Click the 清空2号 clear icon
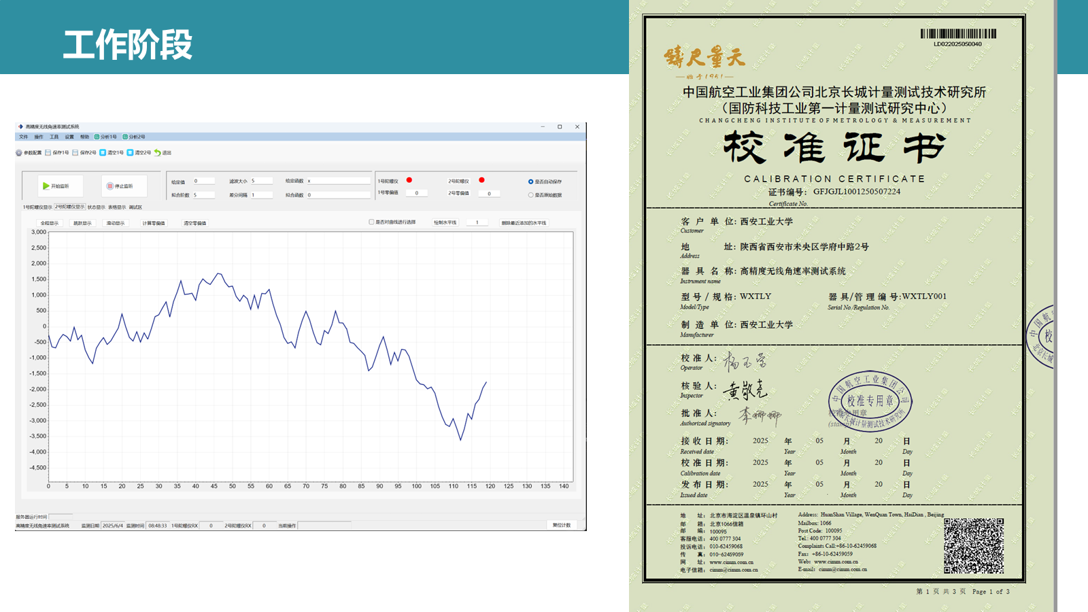 130,153
